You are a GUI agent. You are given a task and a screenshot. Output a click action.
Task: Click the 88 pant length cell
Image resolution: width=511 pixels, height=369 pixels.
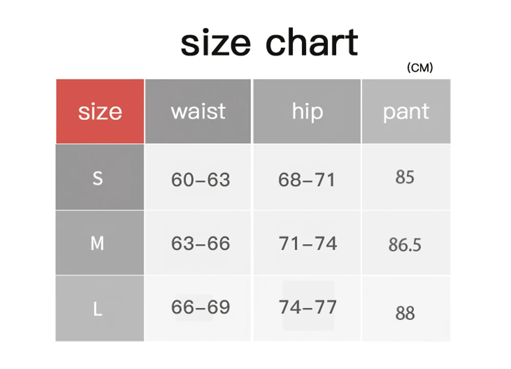pyautogui.click(x=405, y=313)
